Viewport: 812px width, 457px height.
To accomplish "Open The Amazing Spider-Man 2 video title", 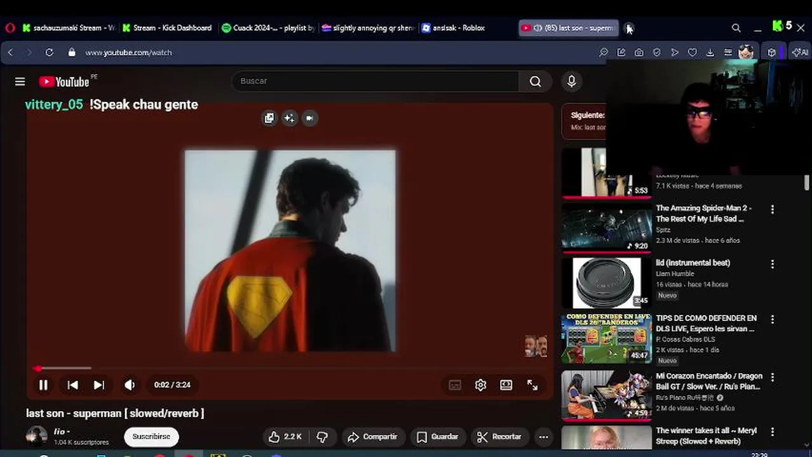I will 703,213.
